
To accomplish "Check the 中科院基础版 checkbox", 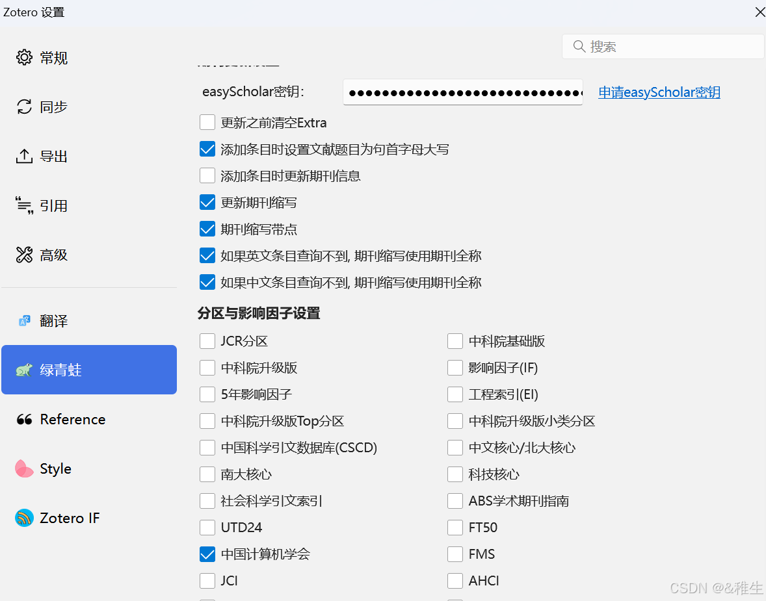I will pos(455,340).
